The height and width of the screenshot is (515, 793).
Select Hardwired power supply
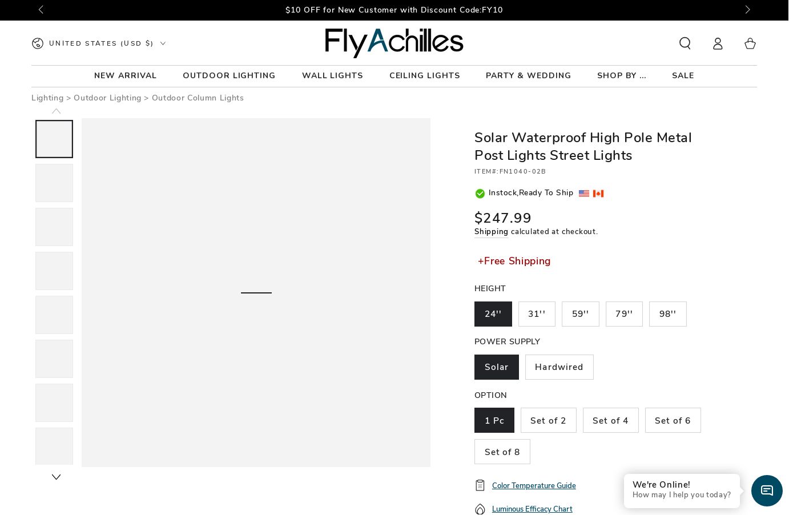coord(559,367)
